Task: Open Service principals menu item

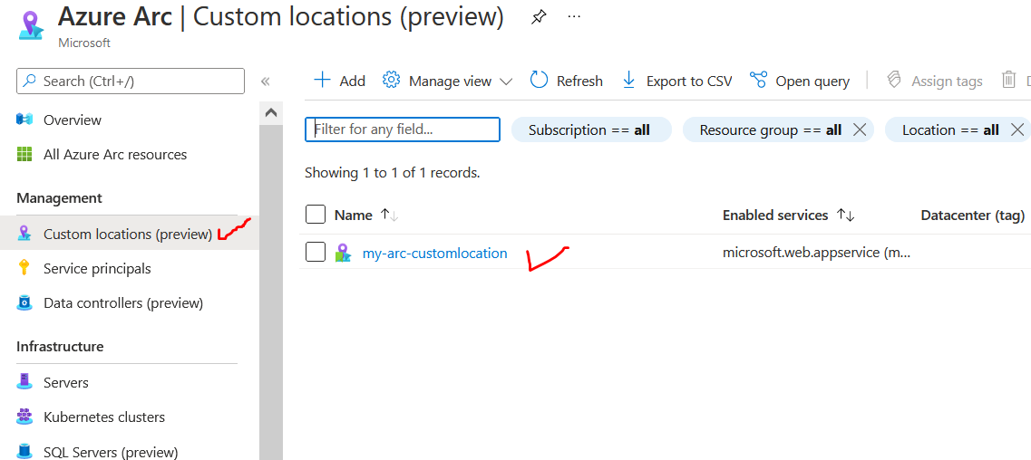Action: tap(97, 268)
